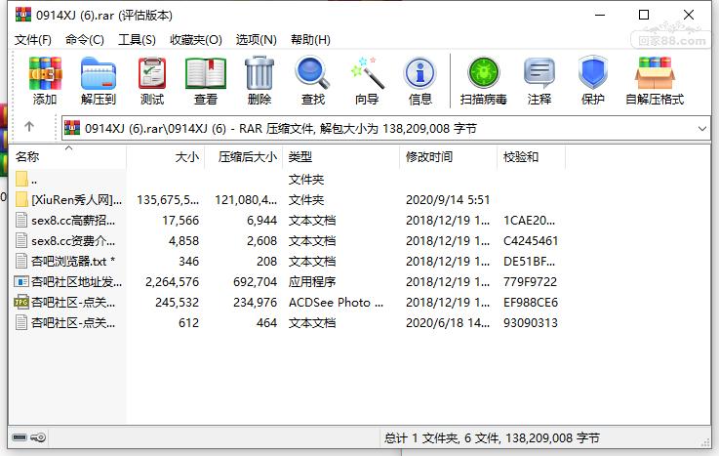Click type cell ACDSee Photo ...
The width and height of the screenshot is (719, 456).
tap(336, 303)
